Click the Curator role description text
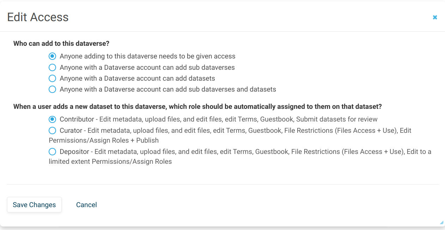The image size is (445, 230). (212, 130)
